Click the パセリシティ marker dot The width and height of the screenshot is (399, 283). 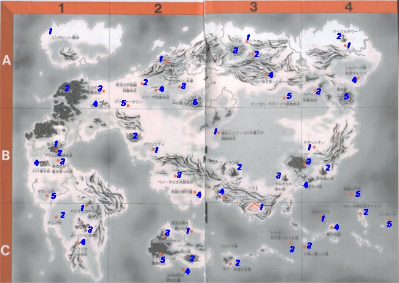coord(153,149)
